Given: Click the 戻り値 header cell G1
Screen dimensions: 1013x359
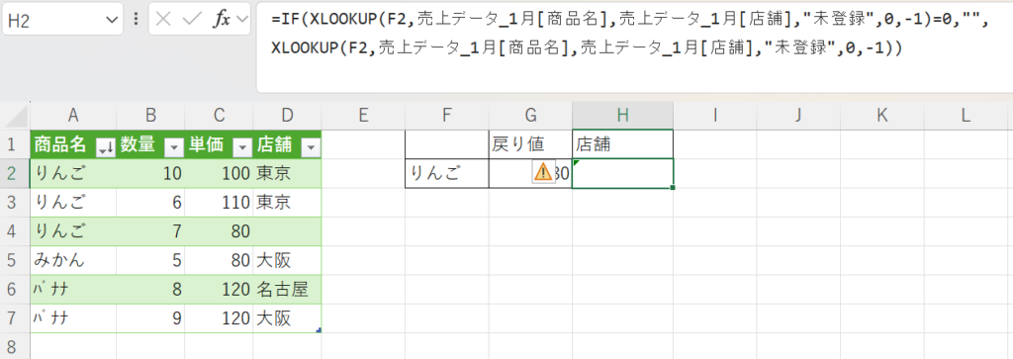Looking at the screenshot, I should pos(530,144).
